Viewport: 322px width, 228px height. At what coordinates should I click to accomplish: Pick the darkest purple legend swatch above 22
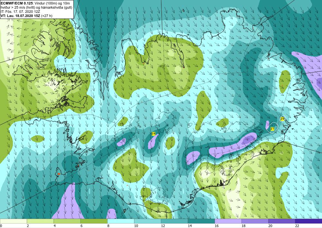(x=308, y=221)
